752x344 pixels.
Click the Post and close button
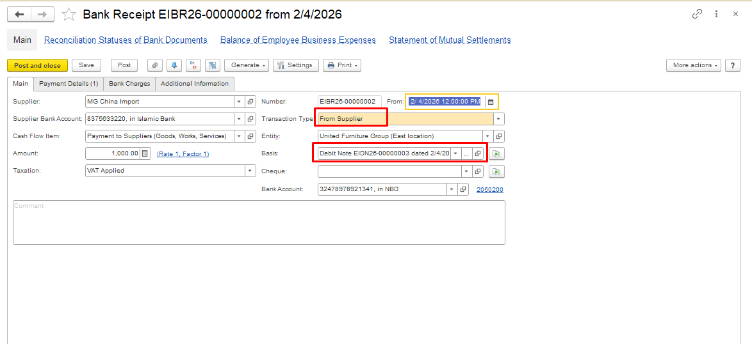37,65
